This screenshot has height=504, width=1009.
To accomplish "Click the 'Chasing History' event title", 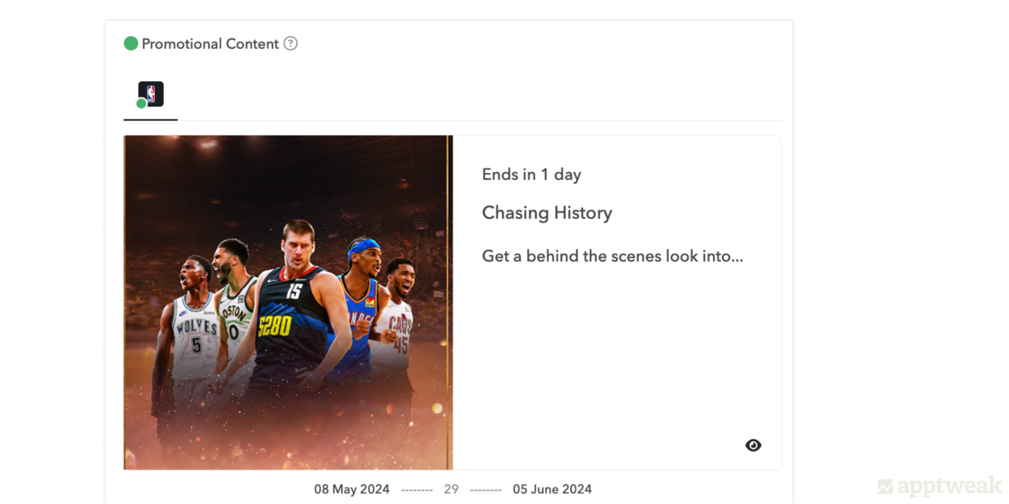I will tap(547, 213).
